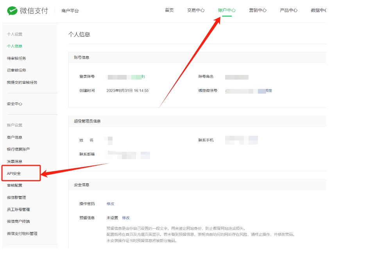Click the WeChat Pay green logo icon
This screenshot has width=365, height=270.
[x=13, y=11]
